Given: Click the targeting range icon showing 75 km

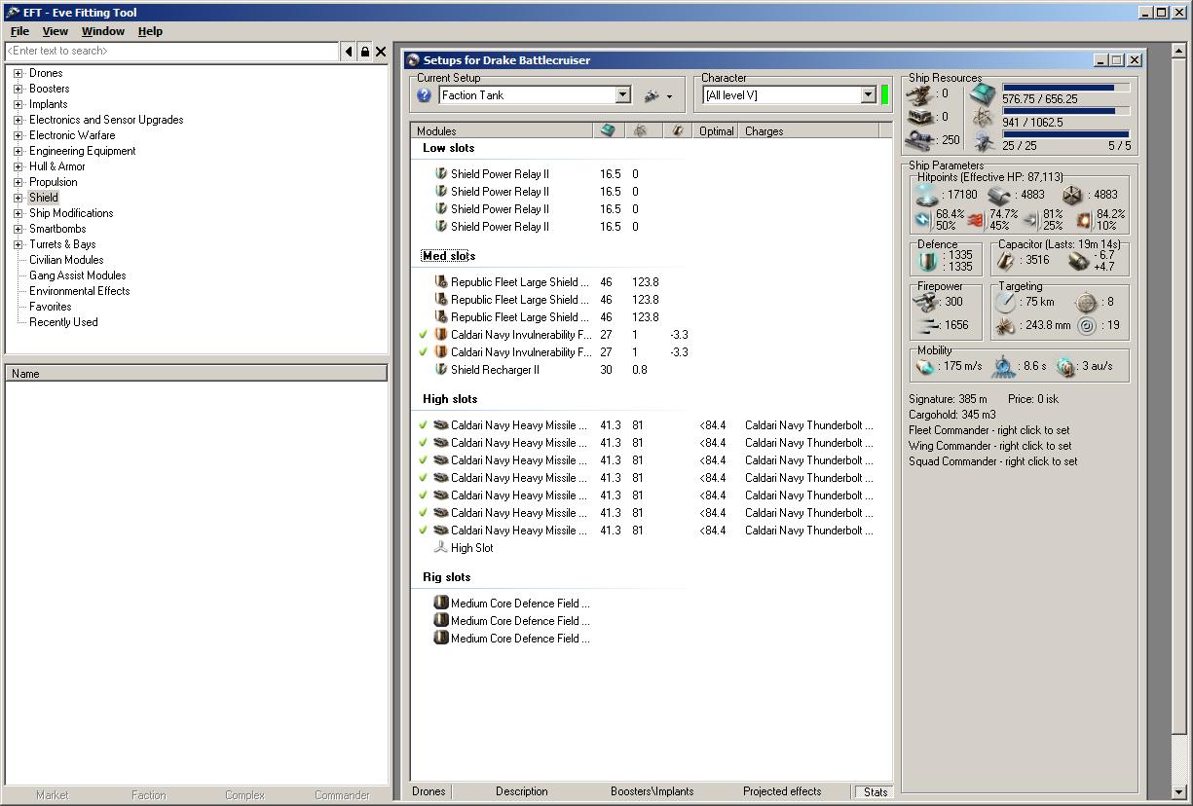Looking at the screenshot, I should tap(1006, 302).
